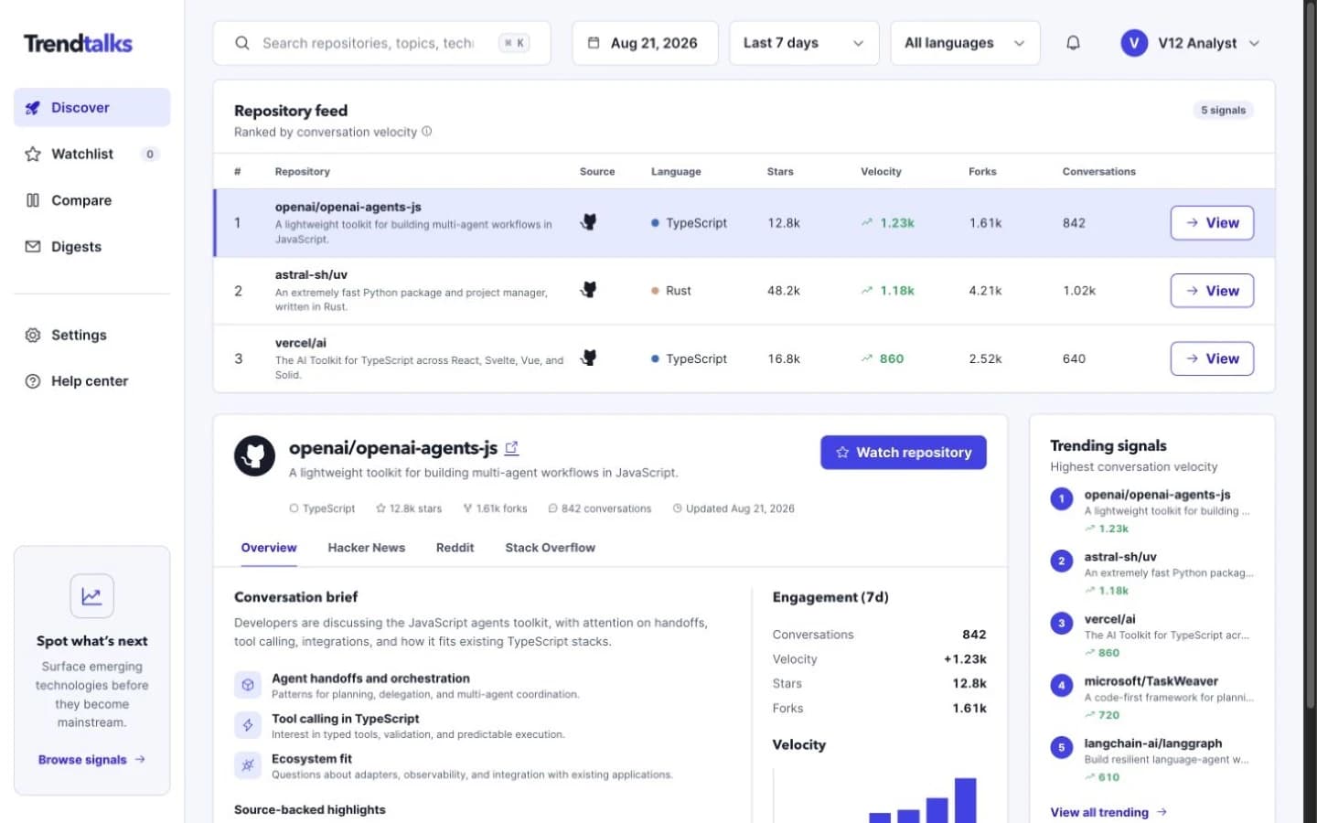Screen dimensions: 1317x823
Task: Open Settings from sidebar
Action: click(x=91, y=335)
